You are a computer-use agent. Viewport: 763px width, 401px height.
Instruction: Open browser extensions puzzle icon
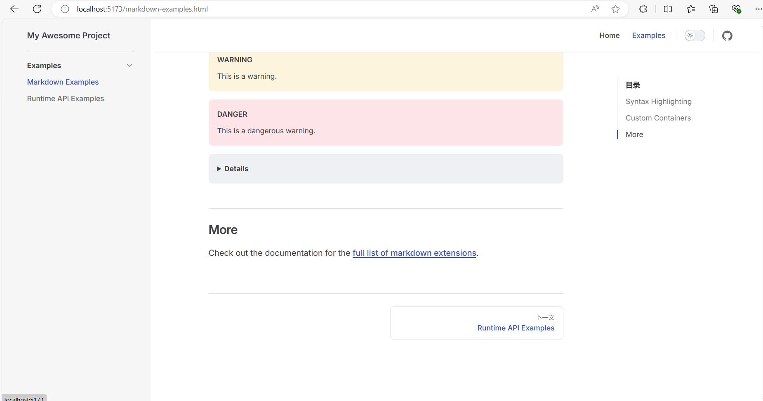[643, 9]
